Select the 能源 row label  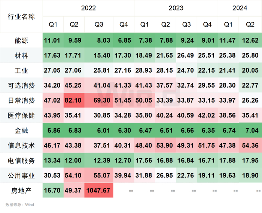(21, 40)
